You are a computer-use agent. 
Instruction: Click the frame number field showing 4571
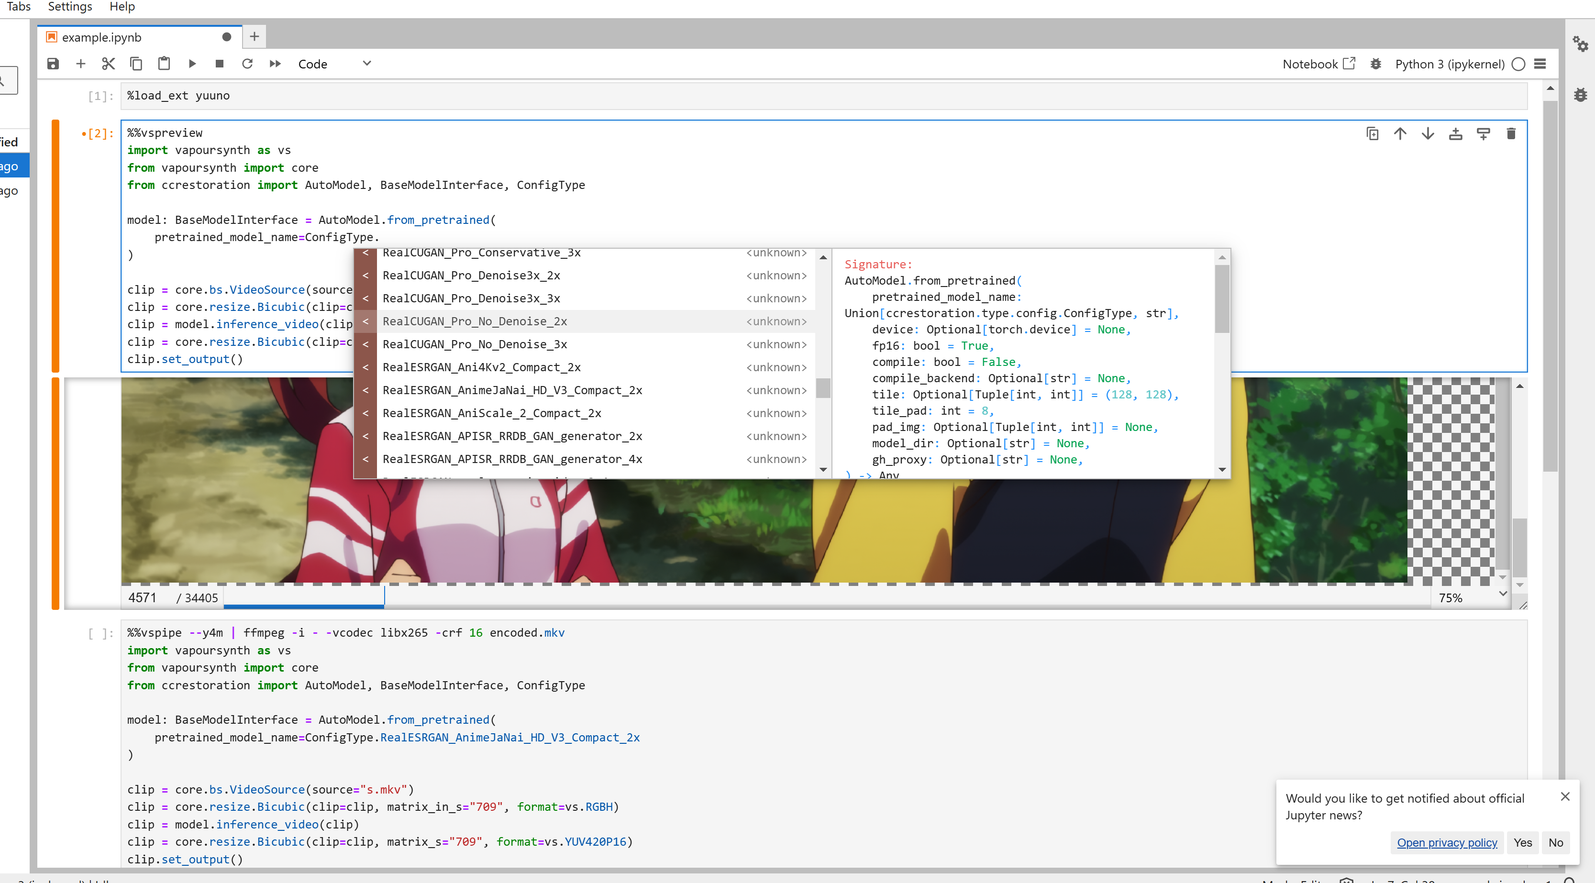147,597
